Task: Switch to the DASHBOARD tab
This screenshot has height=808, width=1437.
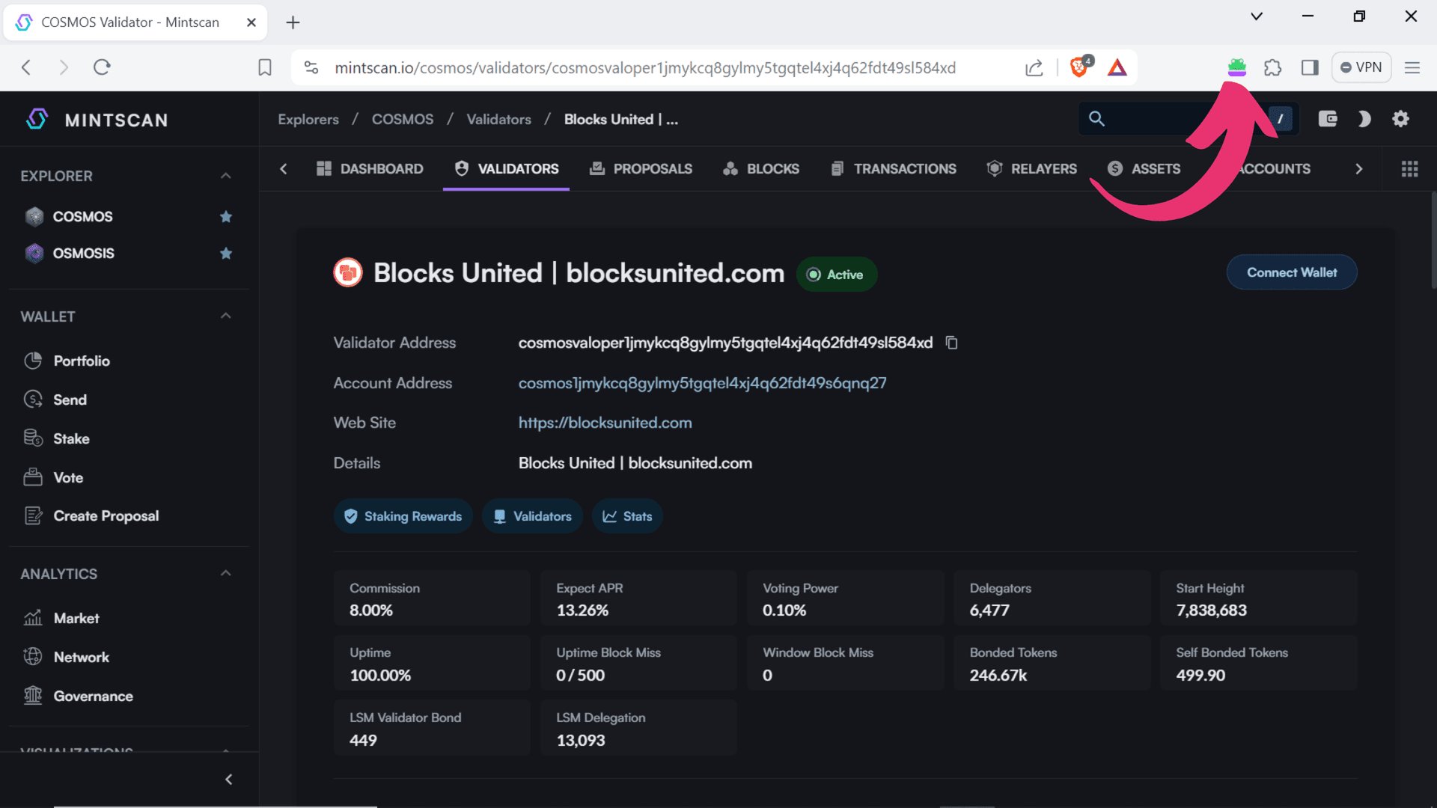Action: (x=370, y=169)
